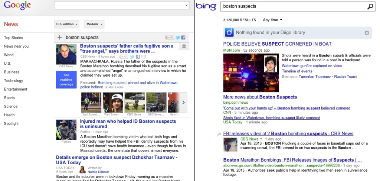Expand the Any time filter
380x181 pixels.
click(272, 20)
